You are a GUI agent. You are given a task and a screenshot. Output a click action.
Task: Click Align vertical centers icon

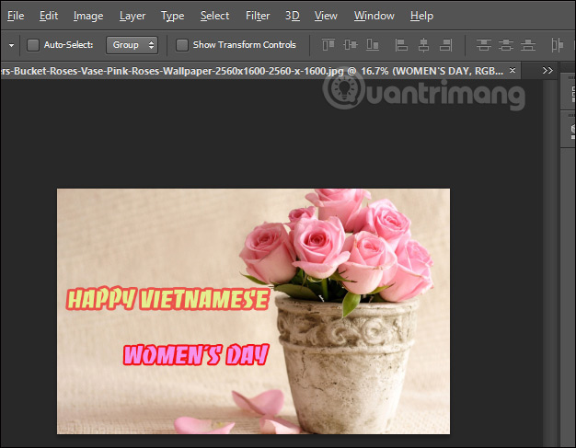tap(350, 45)
